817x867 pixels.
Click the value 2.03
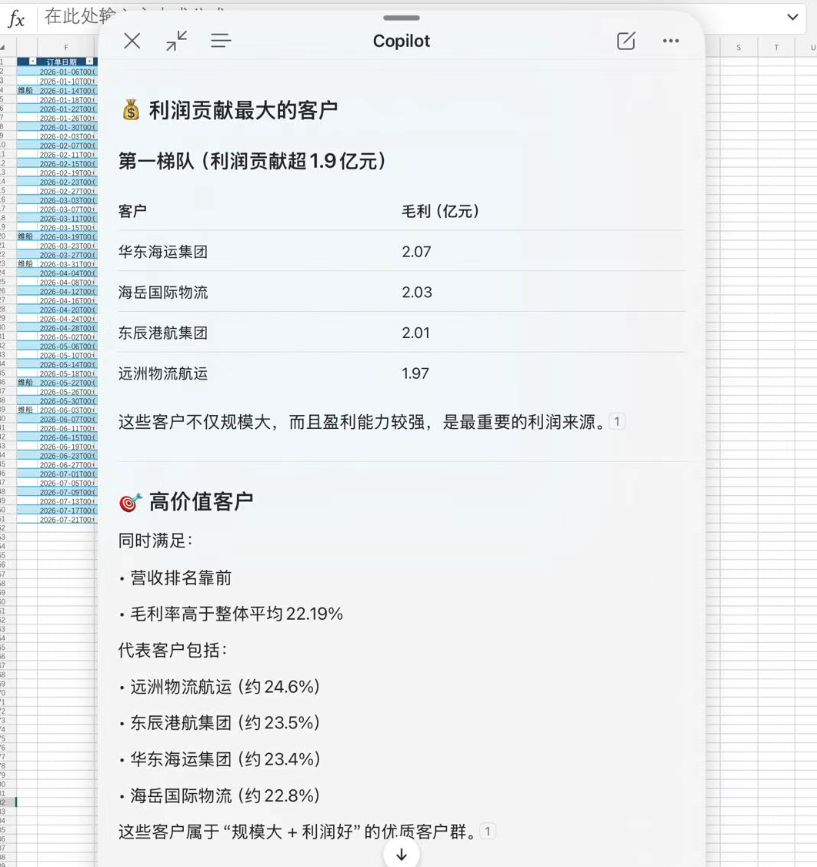tap(417, 292)
